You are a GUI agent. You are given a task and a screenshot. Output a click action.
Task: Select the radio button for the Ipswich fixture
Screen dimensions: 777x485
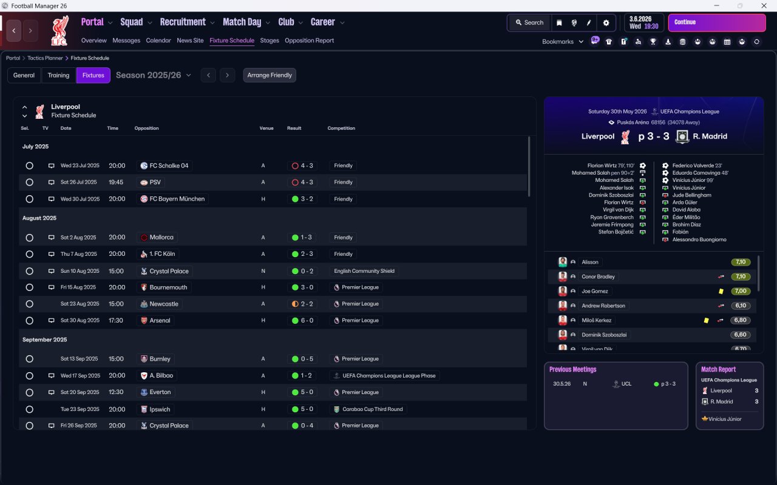[x=29, y=409]
